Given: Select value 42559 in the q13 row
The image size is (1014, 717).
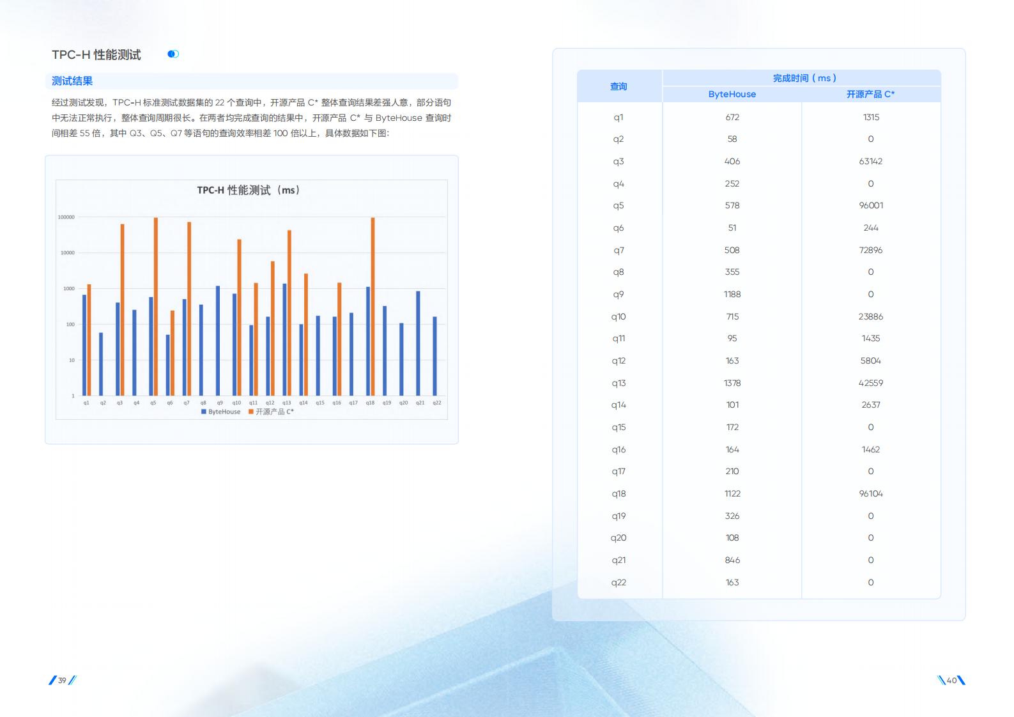Looking at the screenshot, I should tap(871, 383).
